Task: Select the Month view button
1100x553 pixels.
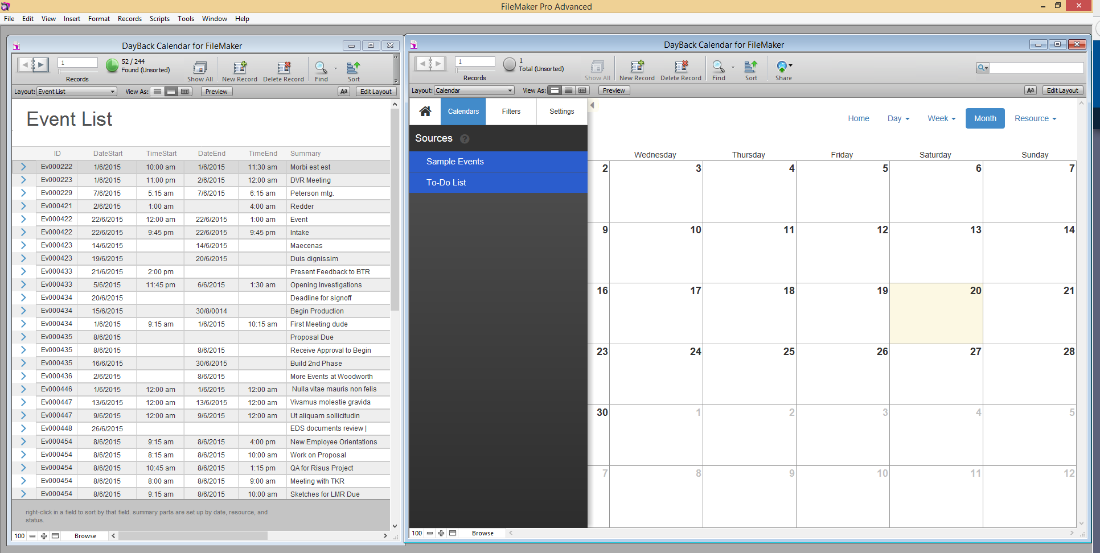Action: tap(985, 118)
